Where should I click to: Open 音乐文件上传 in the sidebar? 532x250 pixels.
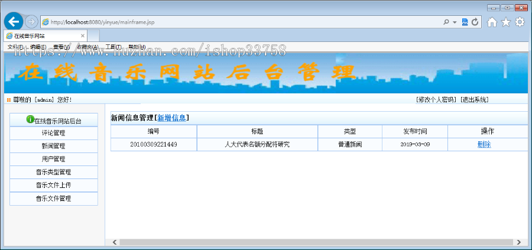click(x=54, y=185)
